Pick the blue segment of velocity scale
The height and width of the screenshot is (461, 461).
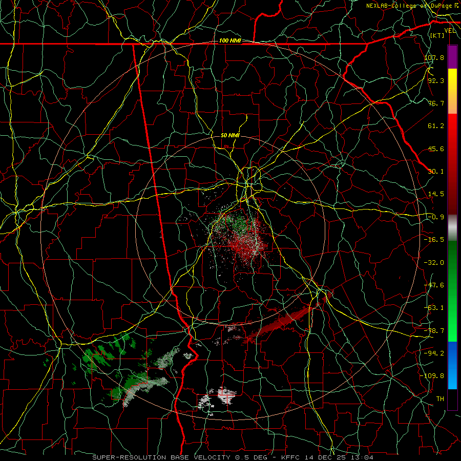pyautogui.click(x=452, y=365)
